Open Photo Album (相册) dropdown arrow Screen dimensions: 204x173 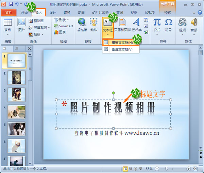(x=42, y=34)
